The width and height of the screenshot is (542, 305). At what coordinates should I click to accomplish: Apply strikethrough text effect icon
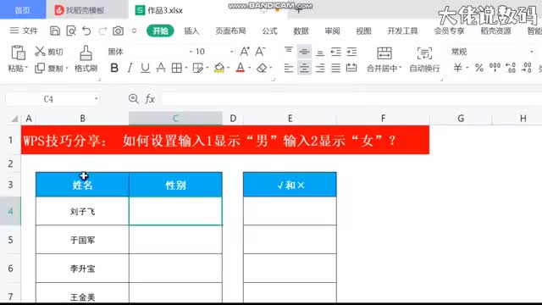(161, 68)
